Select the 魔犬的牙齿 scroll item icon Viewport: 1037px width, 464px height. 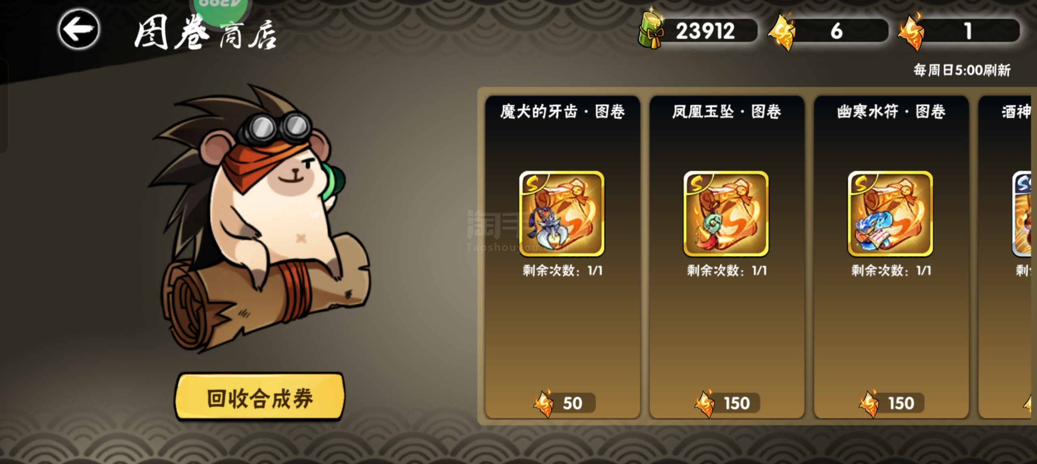click(x=562, y=214)
